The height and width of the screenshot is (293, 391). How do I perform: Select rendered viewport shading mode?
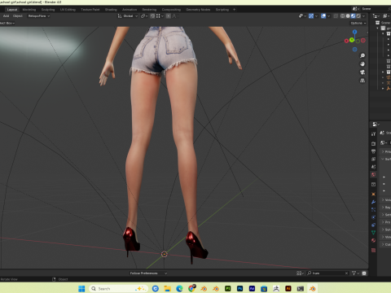pos(358,16)
